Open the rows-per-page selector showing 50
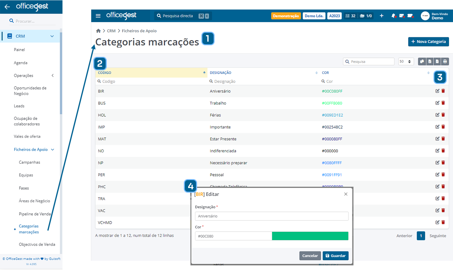This screenshot has width=453, height=270. tap(406, 61)
